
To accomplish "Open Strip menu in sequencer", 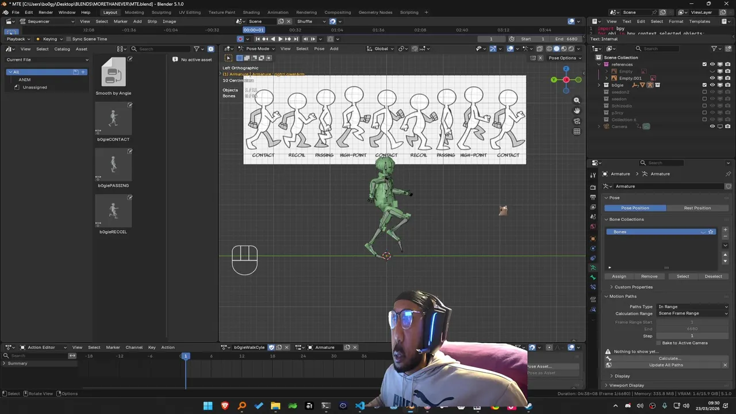I will (152, 21).
